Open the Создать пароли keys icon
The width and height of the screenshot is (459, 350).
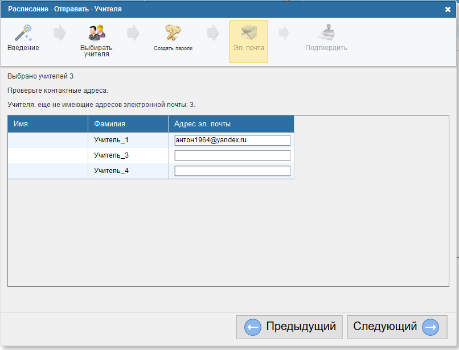(x=173, y=32)
